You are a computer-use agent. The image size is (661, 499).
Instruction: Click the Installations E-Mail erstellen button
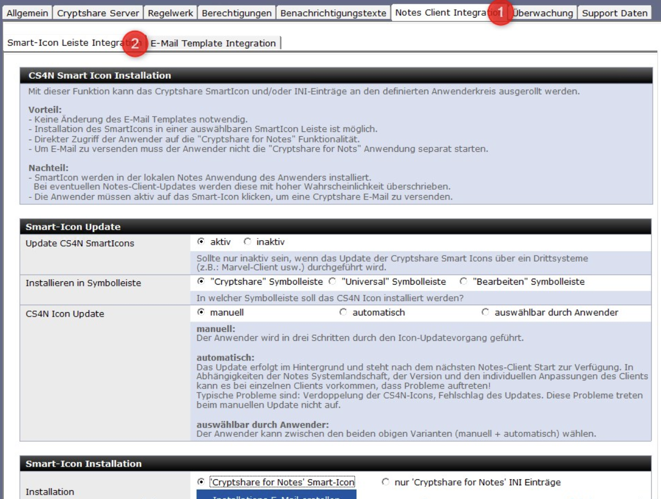276,495
